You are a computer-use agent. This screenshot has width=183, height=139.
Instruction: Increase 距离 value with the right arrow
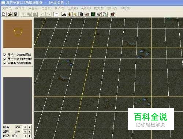tap(30, 127)
